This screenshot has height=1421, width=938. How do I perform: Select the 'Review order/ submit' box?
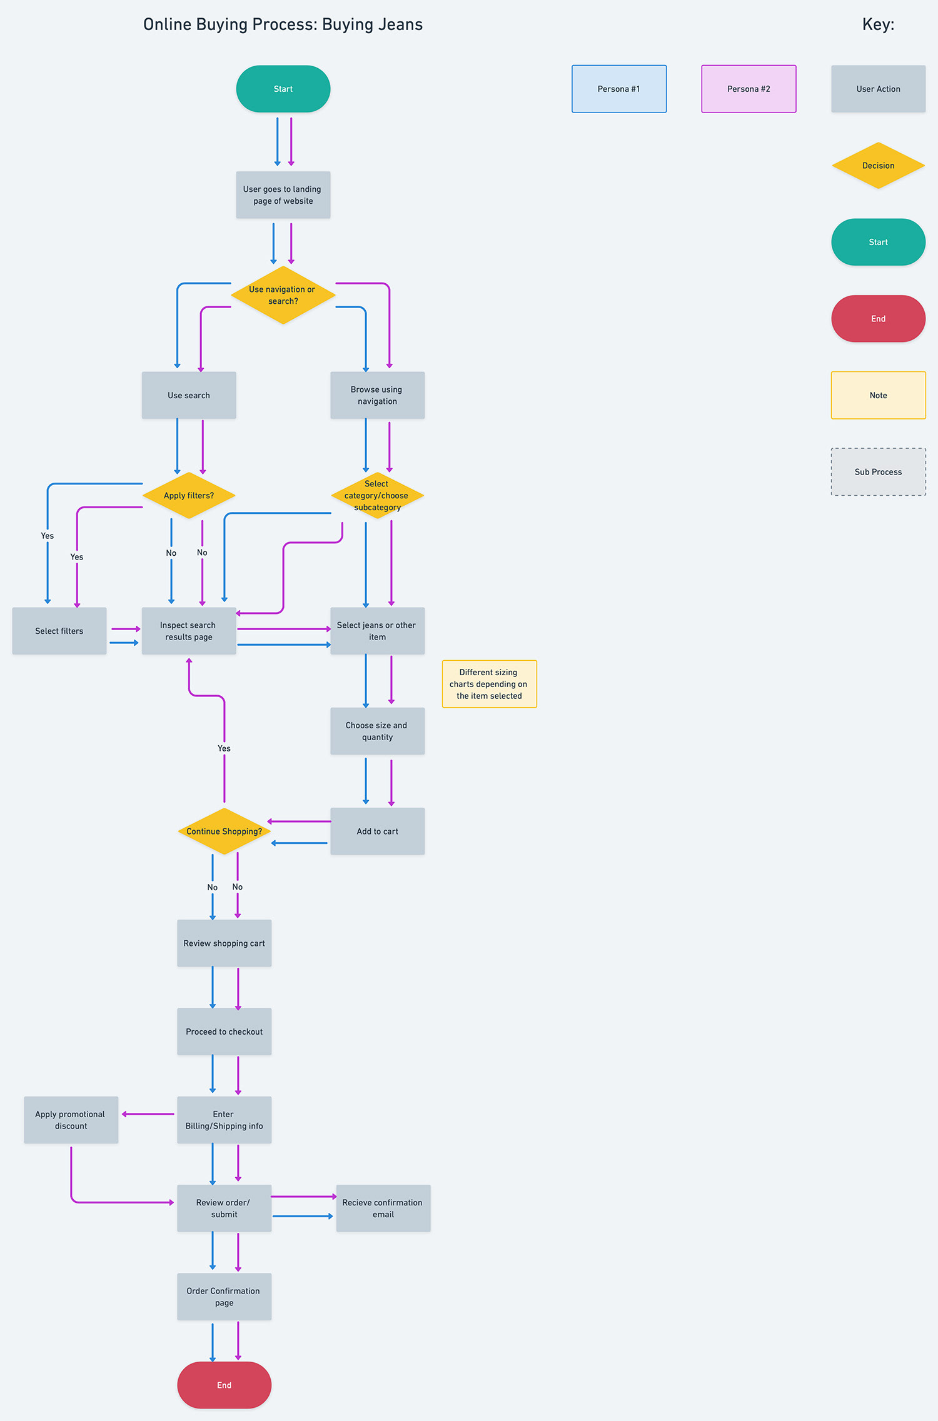pos(224,1208)
